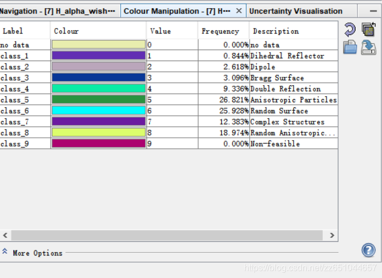
Task: Click the value cell showing 8
Action: pos(172,132)
